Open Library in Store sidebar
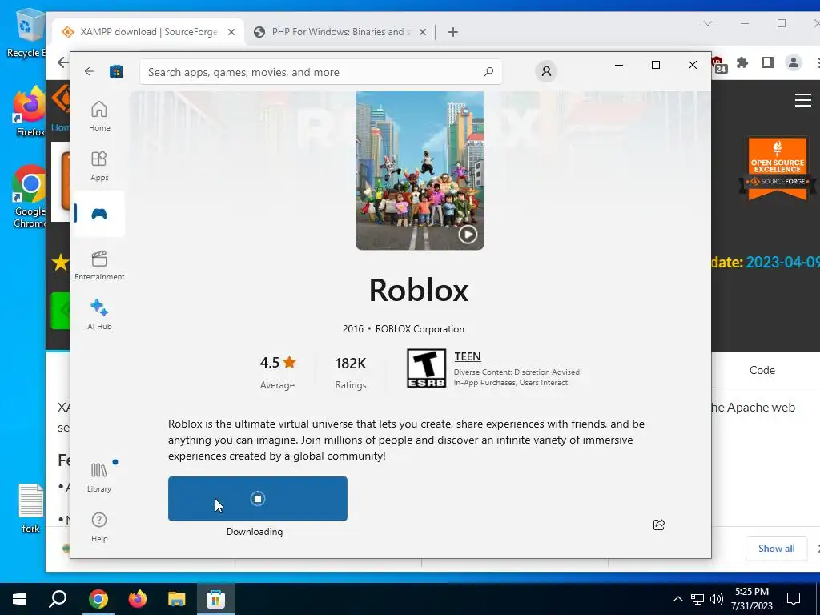The image size is (820, 615). (99, 477)
